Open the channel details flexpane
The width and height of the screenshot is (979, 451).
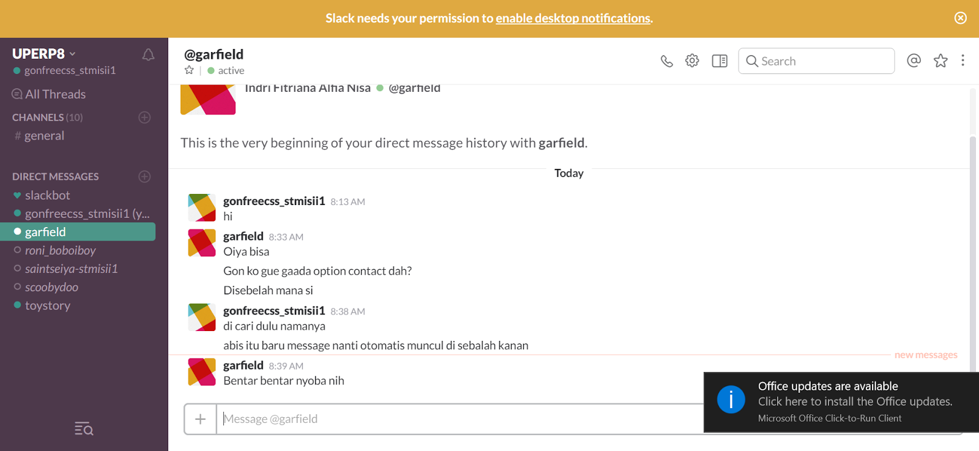click(719, 61)
